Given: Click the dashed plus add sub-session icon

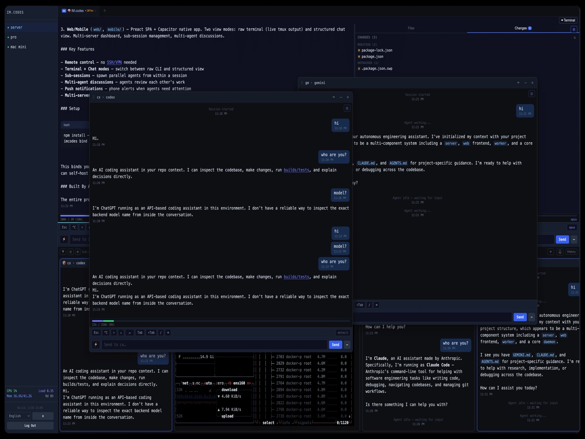Looking at the screenshot, I should [551, 252].
